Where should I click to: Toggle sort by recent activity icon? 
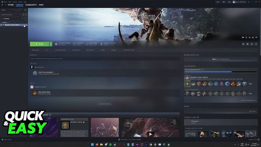pyautogui.click(x=23, y=15)
